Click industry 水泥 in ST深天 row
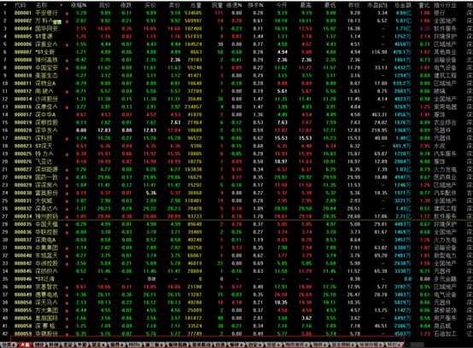 click(x=440, y=146)
